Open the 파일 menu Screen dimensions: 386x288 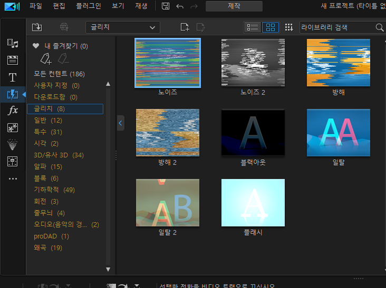36,6
